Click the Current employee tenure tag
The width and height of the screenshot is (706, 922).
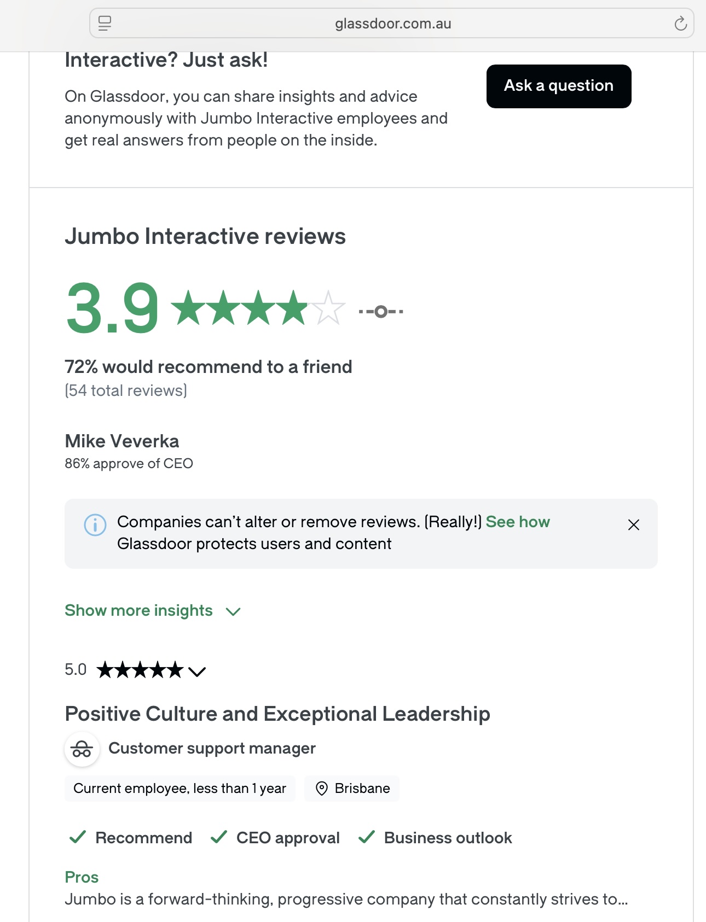click(180, 788)
